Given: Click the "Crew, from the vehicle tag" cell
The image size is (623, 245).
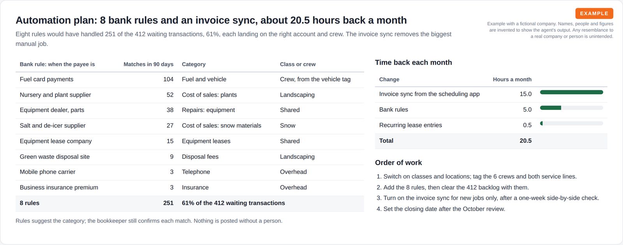Looking at the screenshot, I should pyautogui.click(x=315, y=79).
